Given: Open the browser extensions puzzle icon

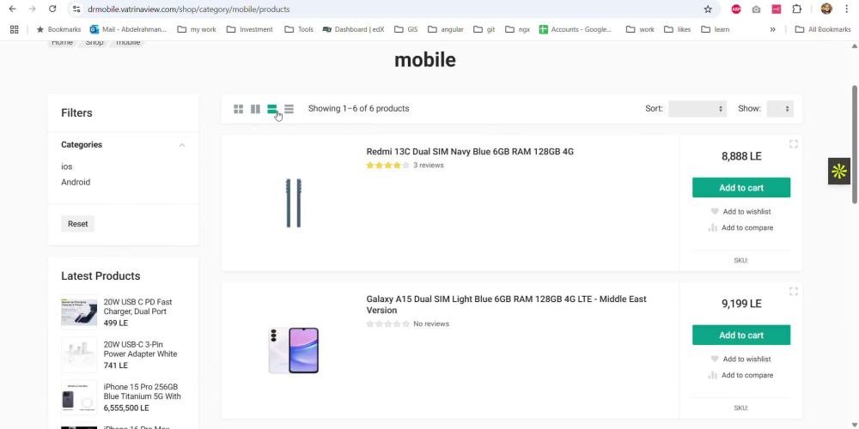Looking at the screenshot, I should (x=796, y=9).
